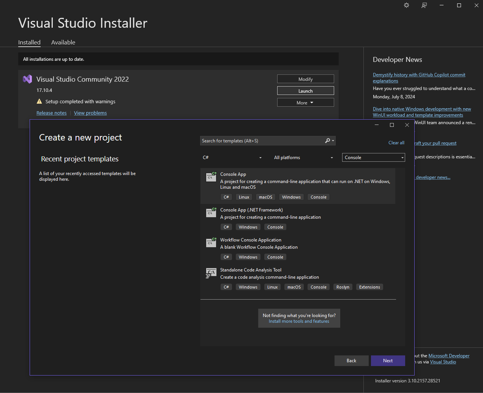Click the Installer version text at bottom
This screenshot has width=483, height=393.
[x=407, y=380]
